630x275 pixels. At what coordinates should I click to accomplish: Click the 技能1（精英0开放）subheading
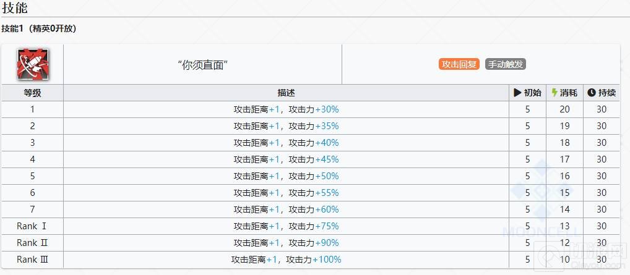tap(39, 28)
